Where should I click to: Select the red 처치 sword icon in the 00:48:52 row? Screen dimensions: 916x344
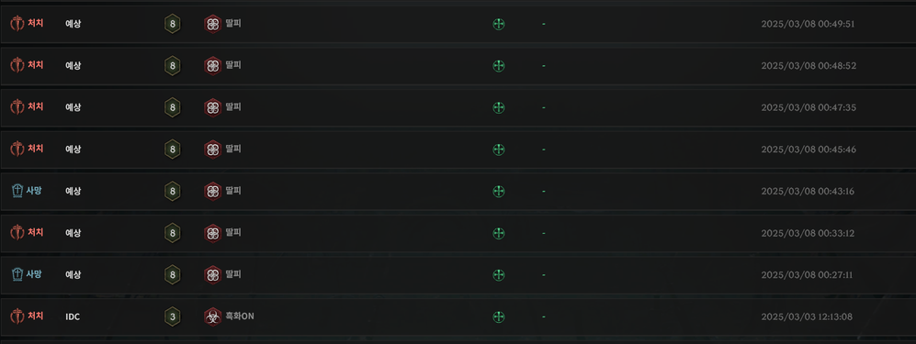point(17,65)
